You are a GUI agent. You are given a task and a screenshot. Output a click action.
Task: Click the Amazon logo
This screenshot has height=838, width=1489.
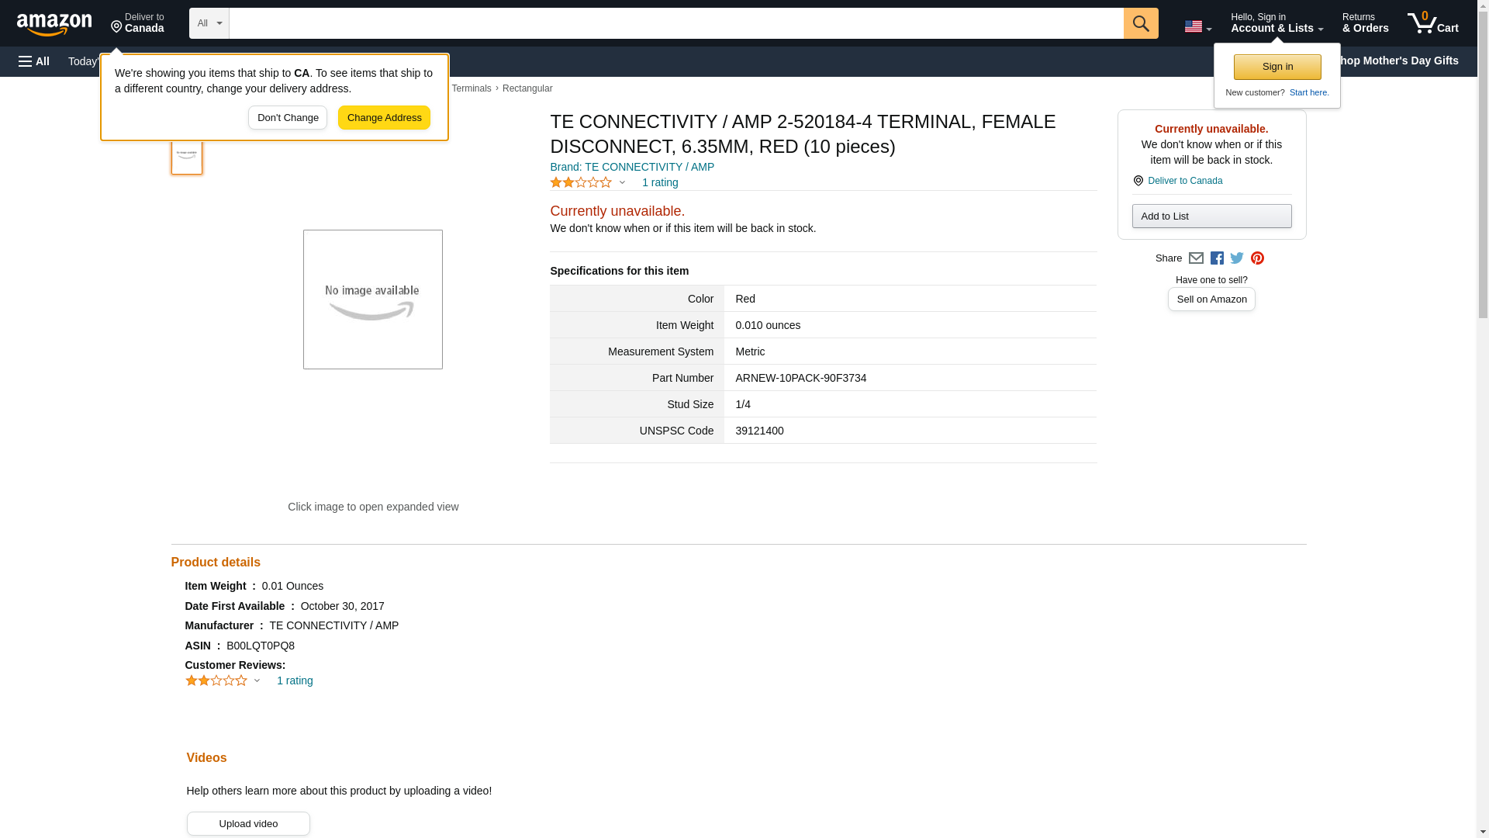click(x=54, y=24)
